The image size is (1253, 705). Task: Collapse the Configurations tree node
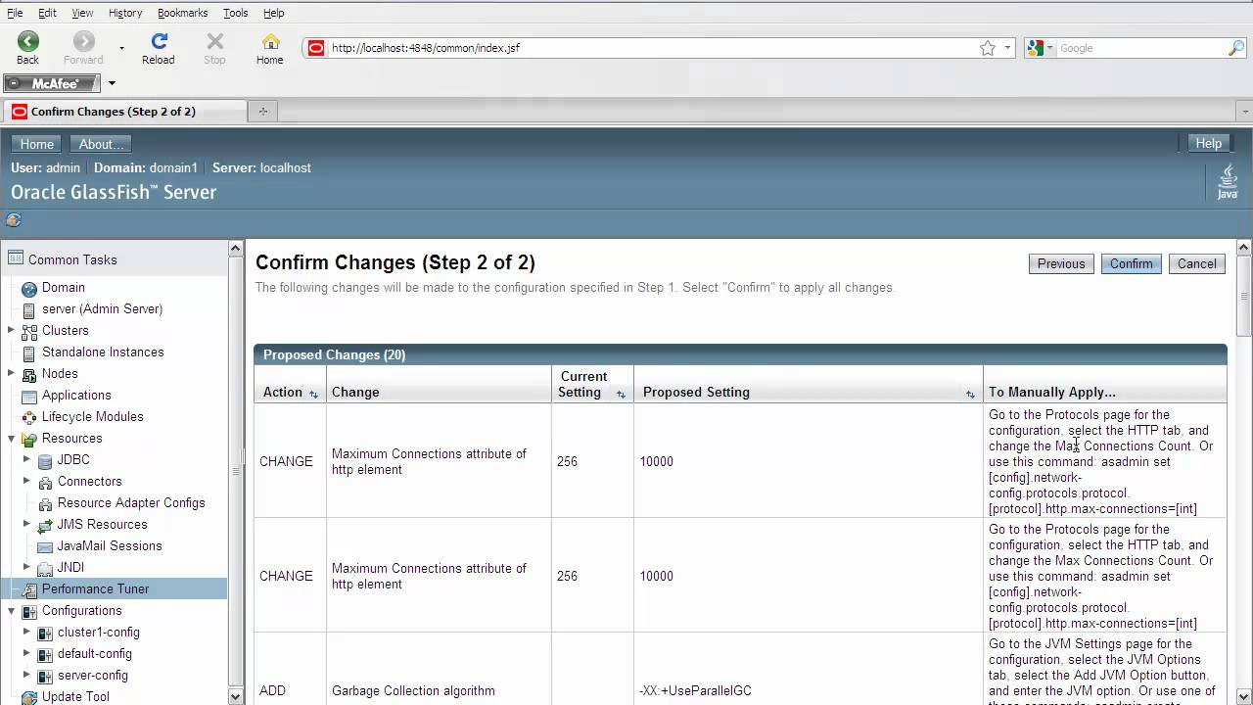(12, 610)
